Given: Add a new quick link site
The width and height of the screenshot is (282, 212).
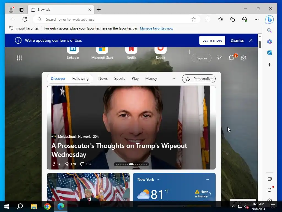Looking at the screenshot, I should click(189, 52).
